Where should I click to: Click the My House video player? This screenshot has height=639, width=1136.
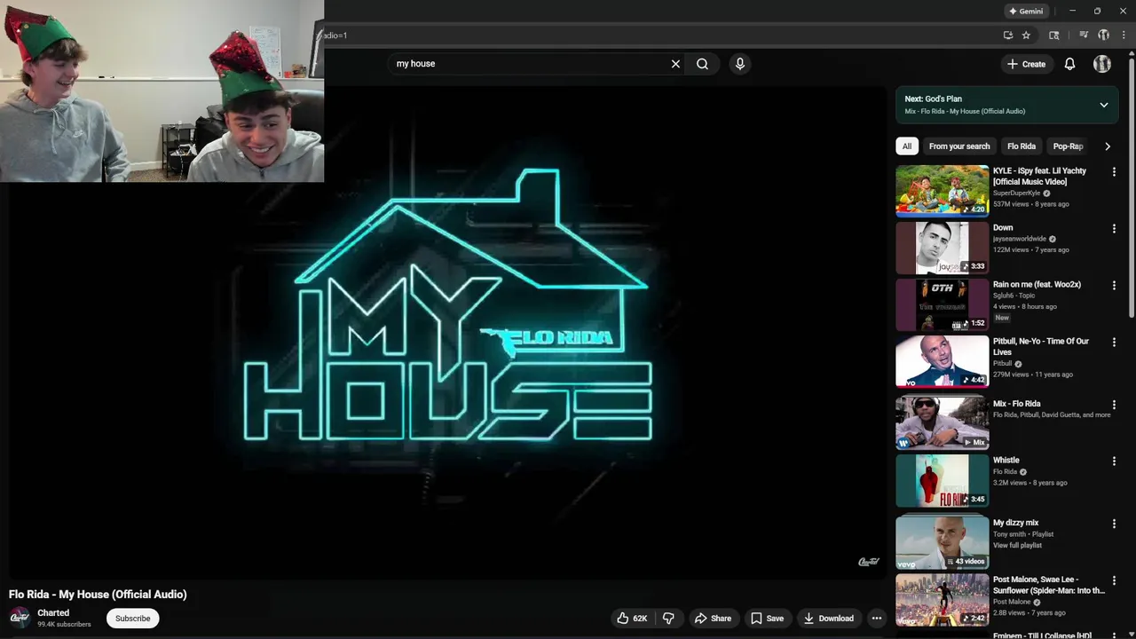point(447,333)
